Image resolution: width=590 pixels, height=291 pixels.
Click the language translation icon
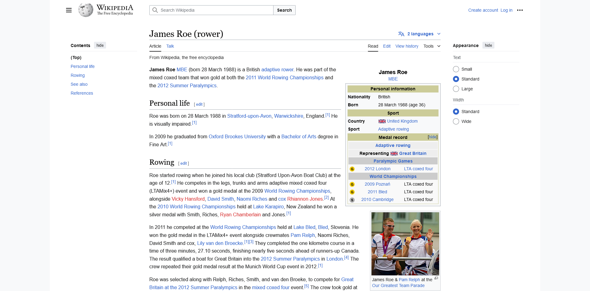(x=401, y=34)
